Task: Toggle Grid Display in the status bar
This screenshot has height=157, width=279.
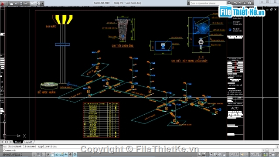Action: pos(39,154)
